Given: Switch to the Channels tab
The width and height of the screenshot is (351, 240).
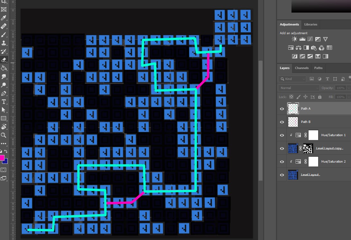Looking at the screenshot, I should (302, 68).
